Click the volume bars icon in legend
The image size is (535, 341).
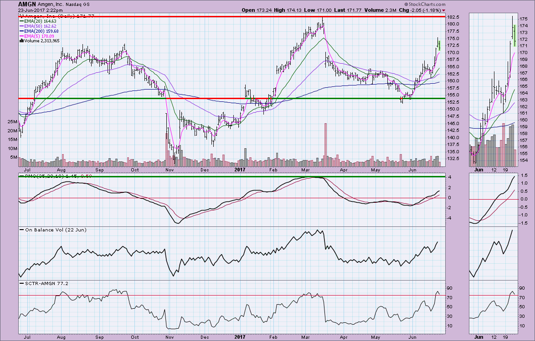pos(21,40)
